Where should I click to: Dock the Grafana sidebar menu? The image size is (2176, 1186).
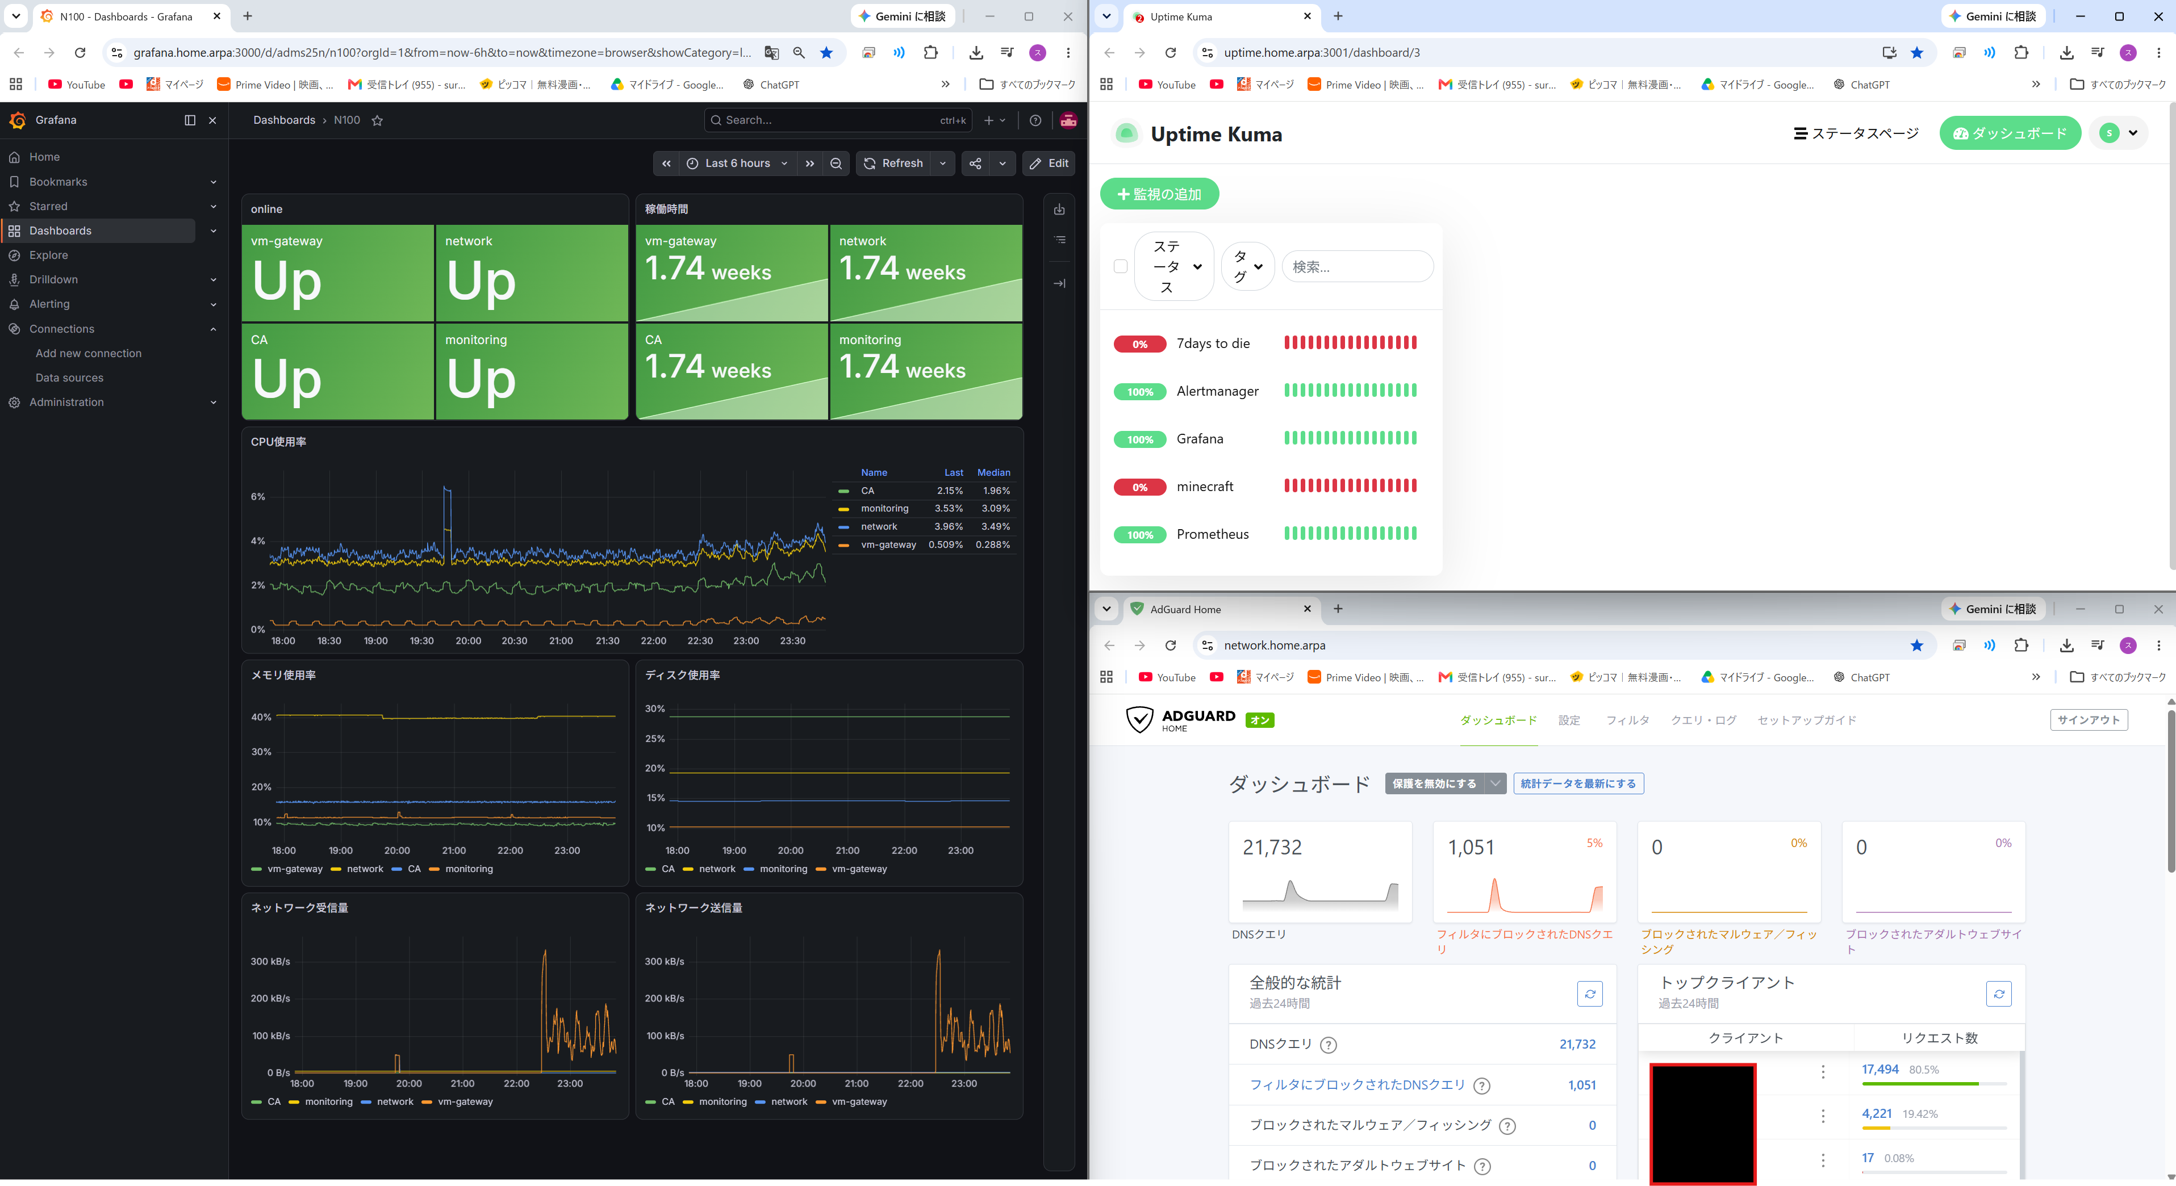[190, 120]
